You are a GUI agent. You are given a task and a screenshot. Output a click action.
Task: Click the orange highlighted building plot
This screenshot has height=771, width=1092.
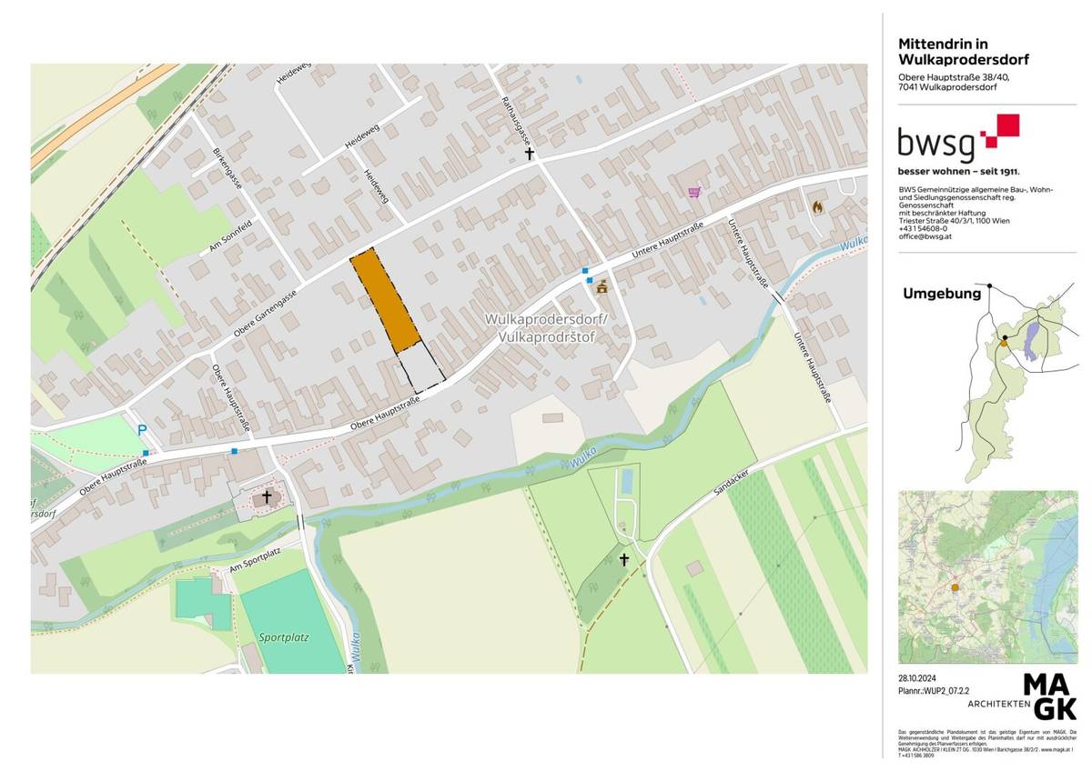(x=386, y=298)
